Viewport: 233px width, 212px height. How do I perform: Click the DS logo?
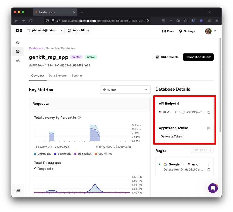coord(19,31)
